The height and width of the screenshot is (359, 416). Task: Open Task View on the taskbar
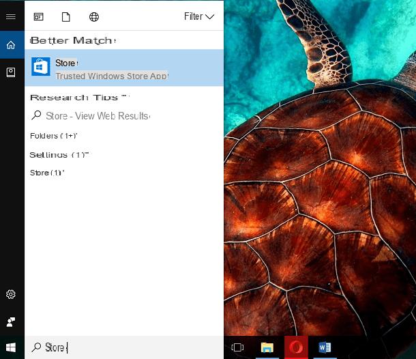(237, 347)
